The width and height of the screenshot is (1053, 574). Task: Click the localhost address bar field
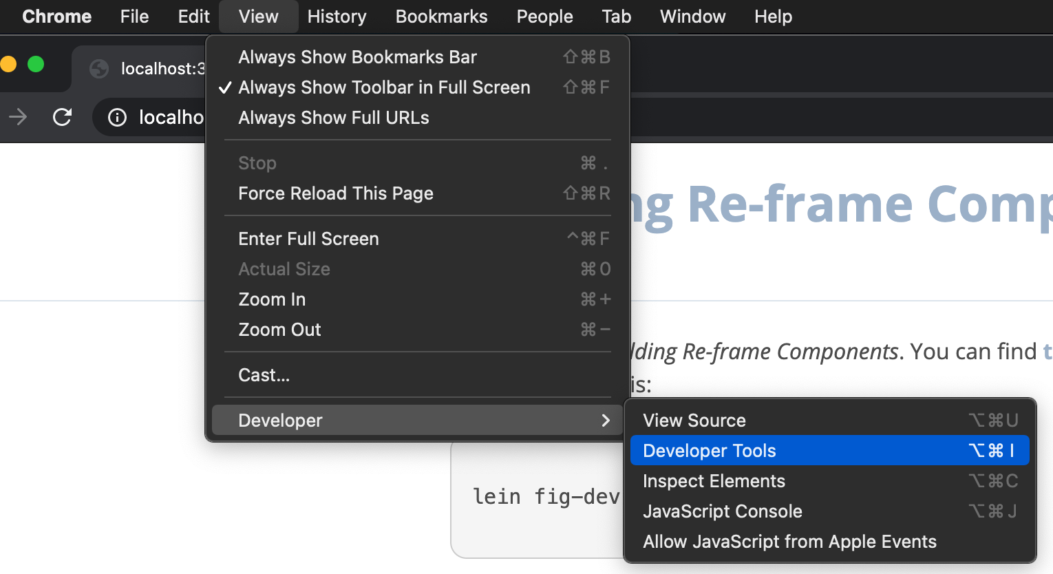[172, 118]
